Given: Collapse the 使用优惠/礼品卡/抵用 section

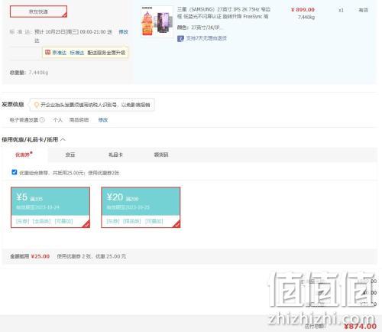Looking at the screenshot, I should point(63,139).
